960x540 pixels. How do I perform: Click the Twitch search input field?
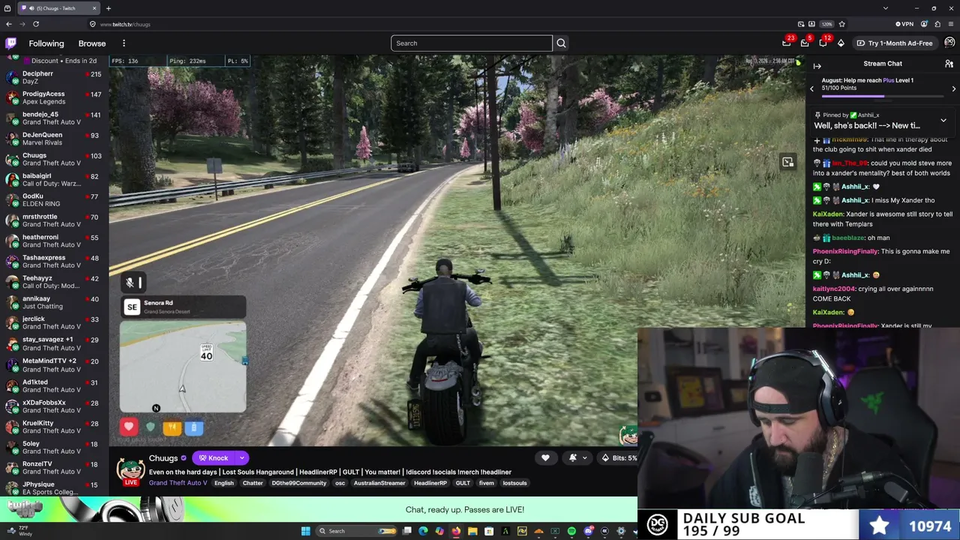(471, 43)
